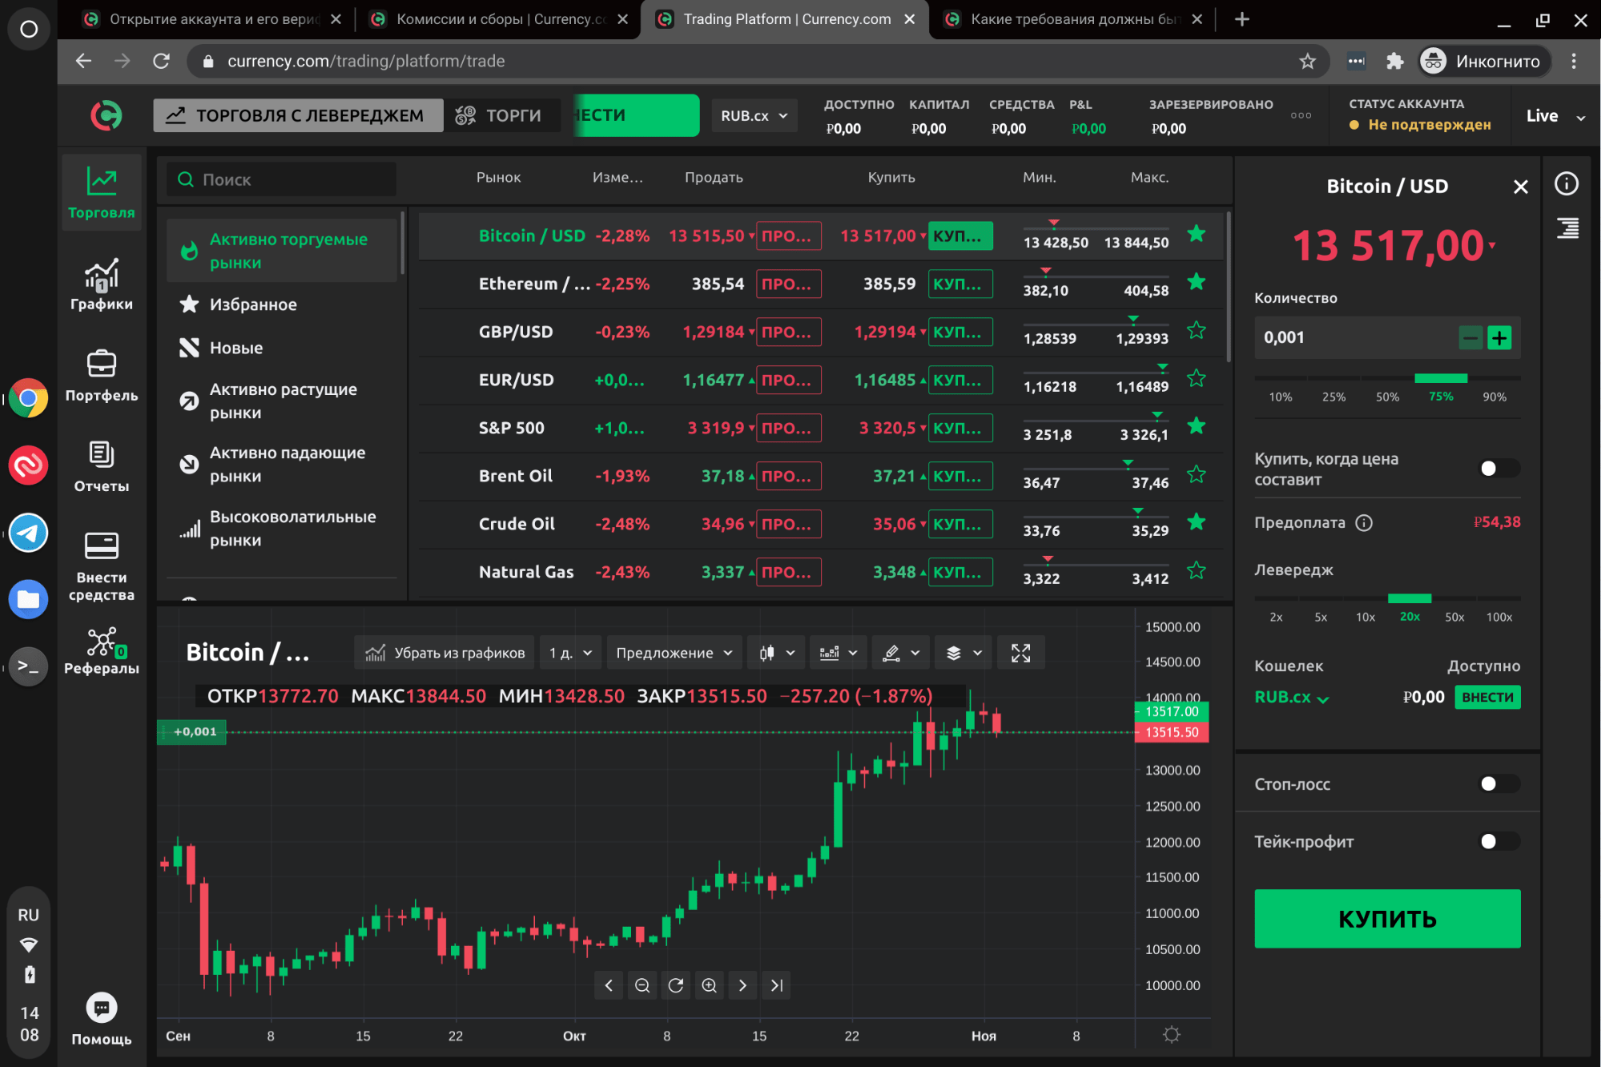Zoom in on the chart
Screen dimensions: 1601x1067
710,985
